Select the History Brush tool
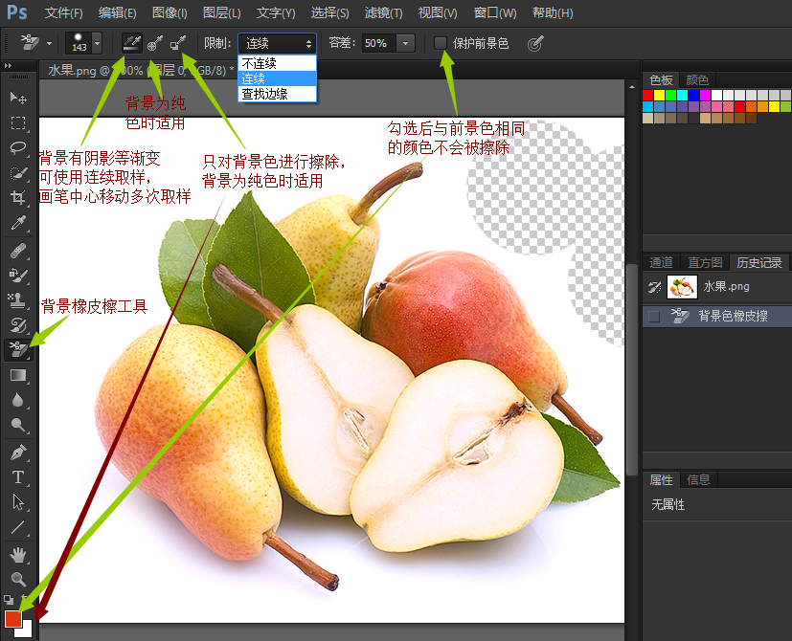This screenshot has height=641, width=792. pos(18,325)
